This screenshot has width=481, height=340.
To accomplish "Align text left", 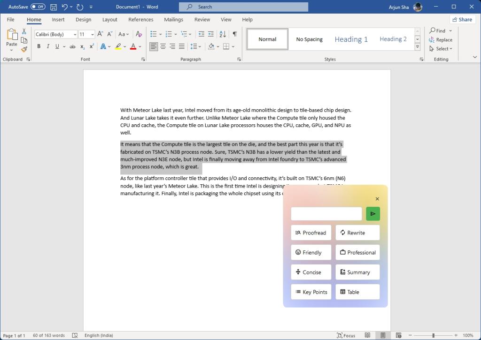I will 154,46.
